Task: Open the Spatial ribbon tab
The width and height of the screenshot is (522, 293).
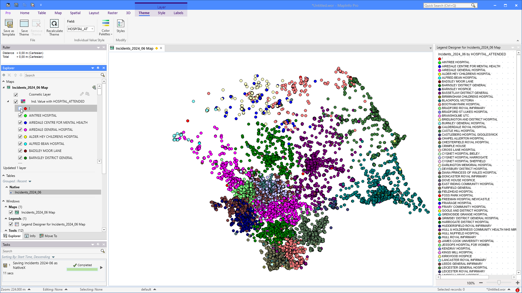Action: [x=75, y=13]
